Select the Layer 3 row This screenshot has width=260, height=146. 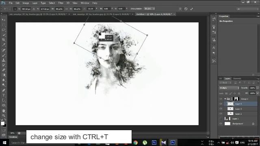pyautogui.click(x=238, y=109)
